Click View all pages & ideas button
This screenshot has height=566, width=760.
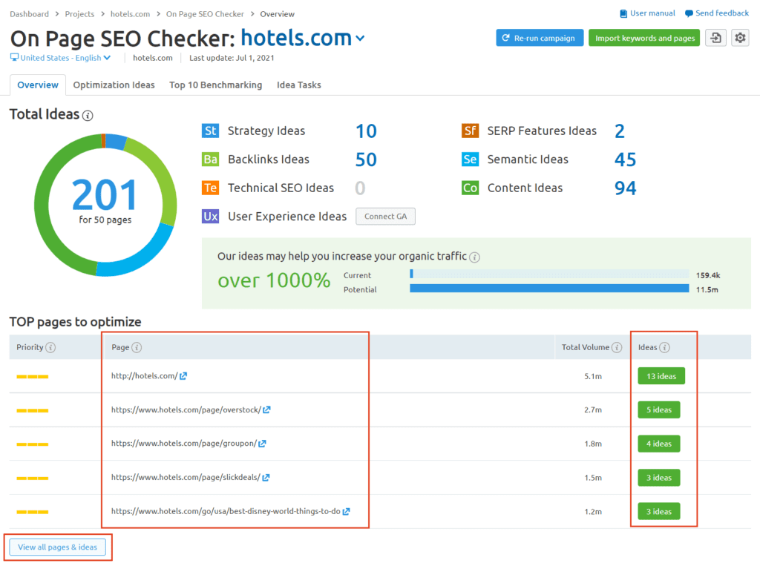click(x=58, y=547)
